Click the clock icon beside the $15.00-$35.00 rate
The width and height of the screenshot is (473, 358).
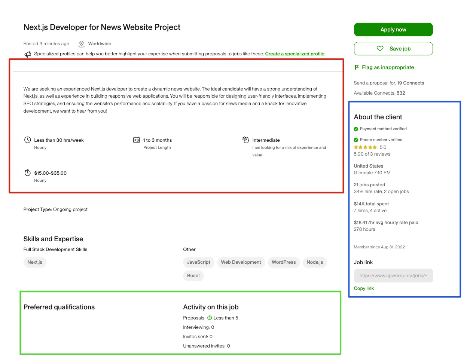tap(27, 173)
